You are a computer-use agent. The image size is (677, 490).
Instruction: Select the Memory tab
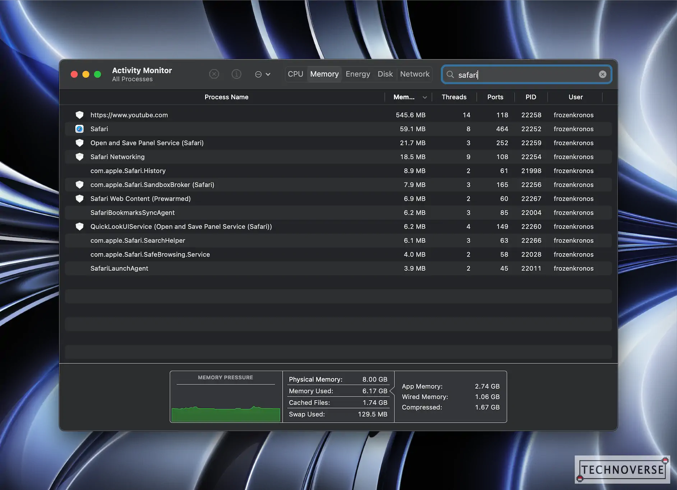coord(324,74)
